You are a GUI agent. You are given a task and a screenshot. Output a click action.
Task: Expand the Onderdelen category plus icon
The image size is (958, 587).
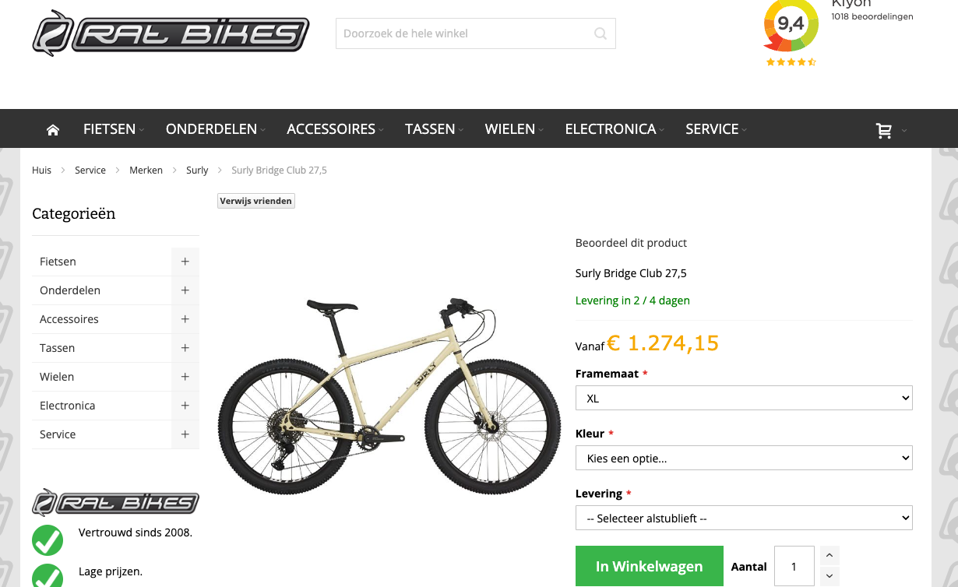pos(185,290)
